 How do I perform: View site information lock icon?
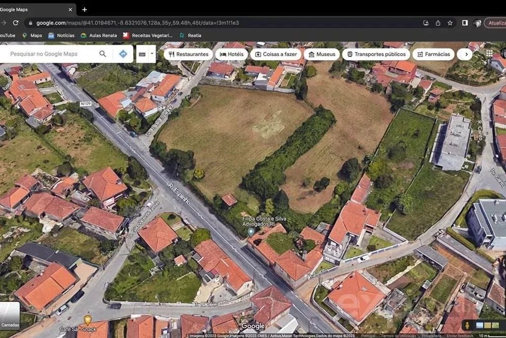pos(31,23)
